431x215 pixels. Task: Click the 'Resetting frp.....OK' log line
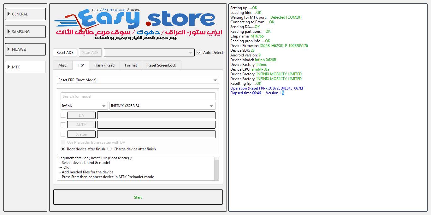tap(246, 84)
